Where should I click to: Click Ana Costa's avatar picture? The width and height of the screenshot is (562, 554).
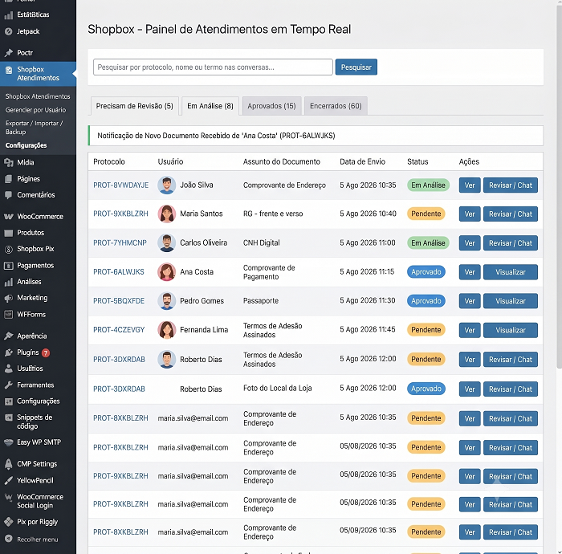tap(167, 272)
